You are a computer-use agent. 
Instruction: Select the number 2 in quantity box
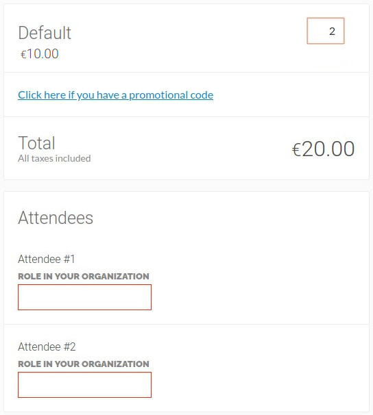click(x=332, y=32)
